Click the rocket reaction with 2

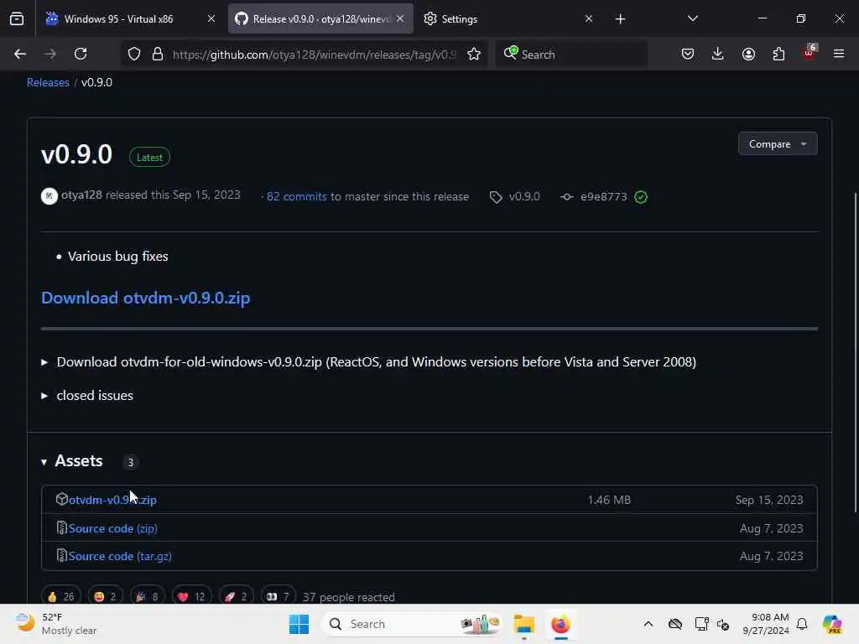point(236,596)
